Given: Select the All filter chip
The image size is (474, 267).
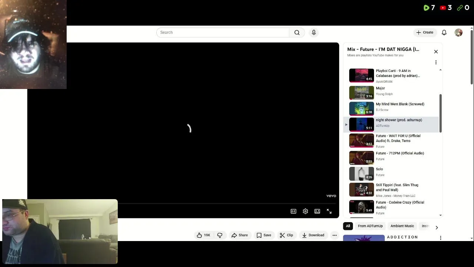Looking at the screenshot, I should click(348, 226).
